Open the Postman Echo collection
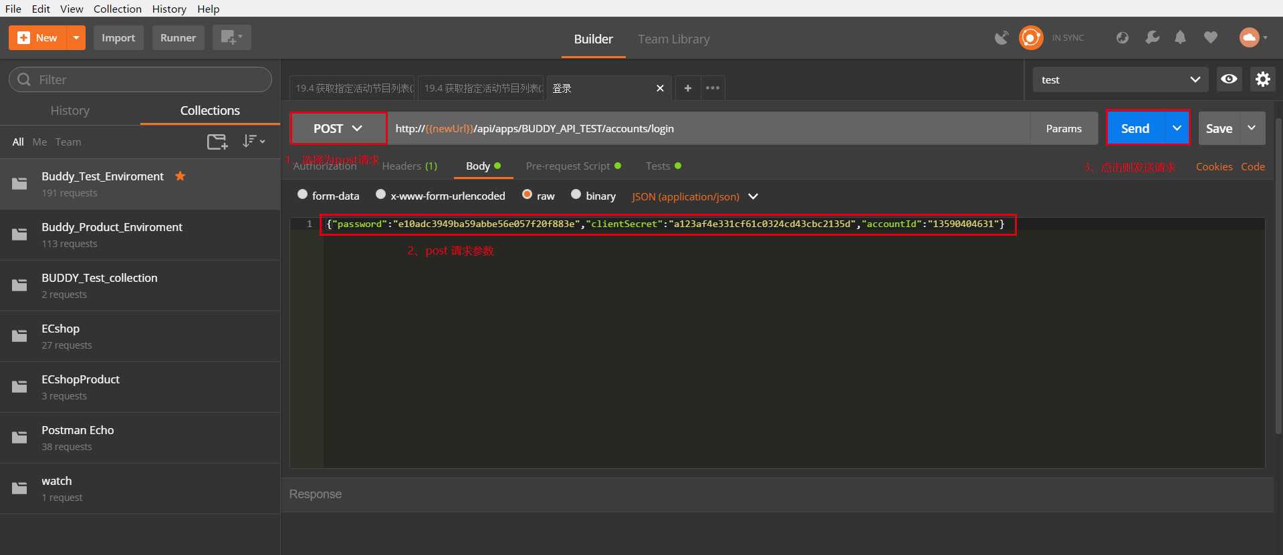The width and height of the screenshot is (1283, 555). (x=140, y=438)
